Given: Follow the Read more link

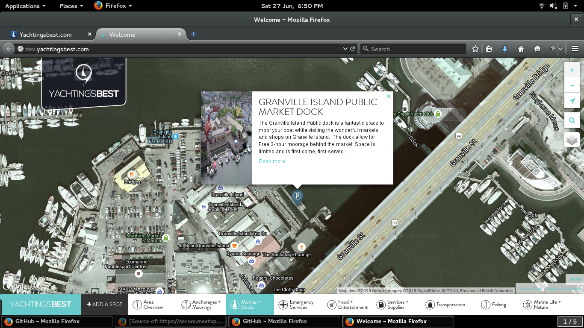Looking at the screenshot, I should [x=274, y=161].
